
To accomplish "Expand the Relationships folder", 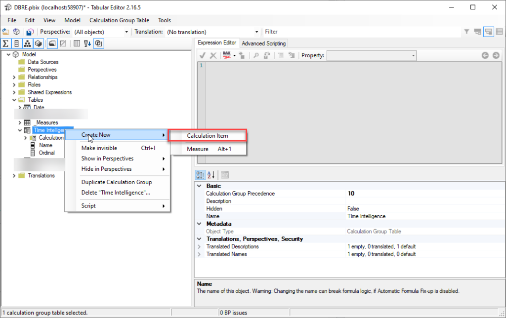I will point(14,77).
